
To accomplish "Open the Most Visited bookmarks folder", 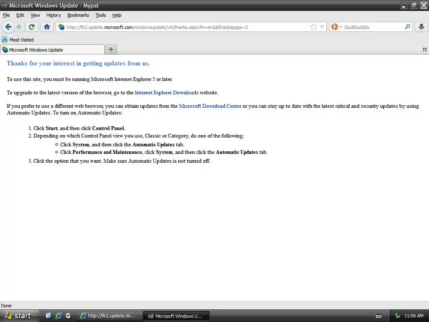I will [18, 40].
